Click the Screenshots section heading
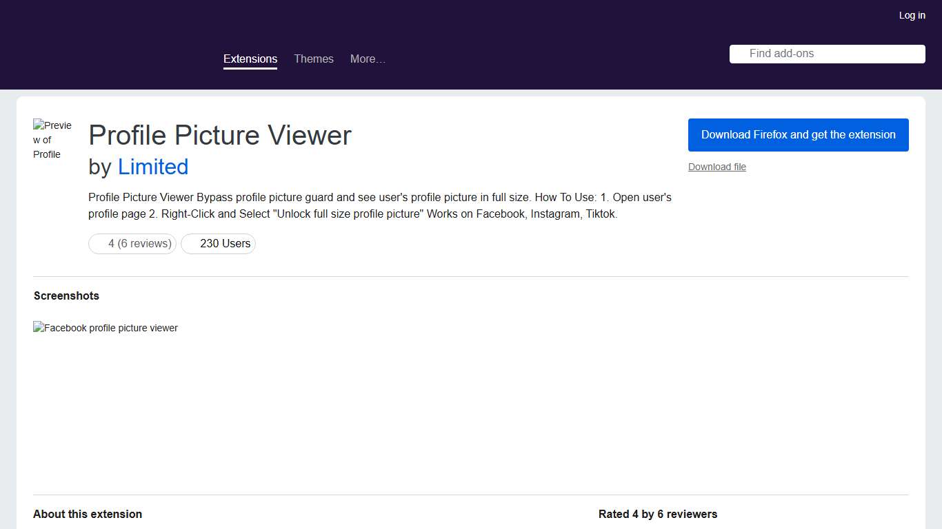This screenshot has width=942, height=529. click(x=66, y=295)
